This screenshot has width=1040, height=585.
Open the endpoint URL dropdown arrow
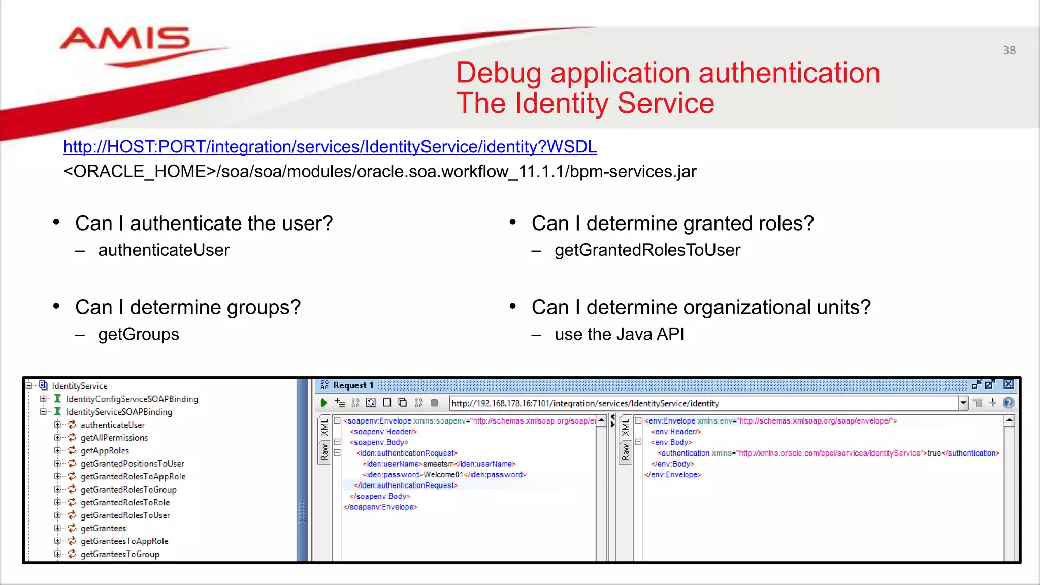[x=963, y=403]
